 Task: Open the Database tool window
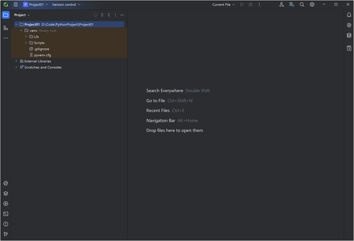click(x=349, y=35)
